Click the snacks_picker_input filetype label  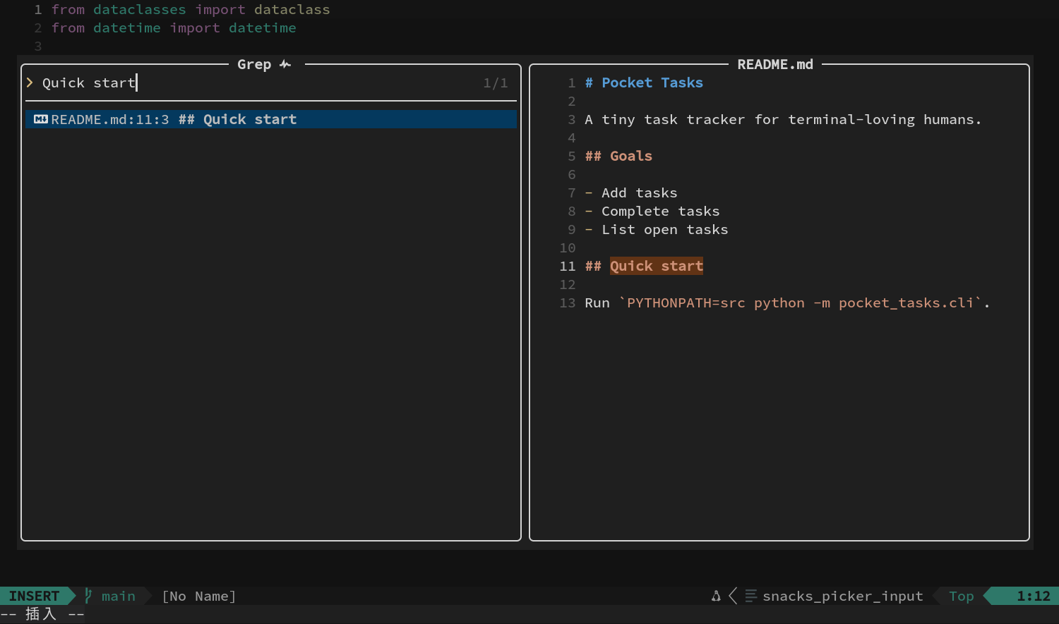843,596
